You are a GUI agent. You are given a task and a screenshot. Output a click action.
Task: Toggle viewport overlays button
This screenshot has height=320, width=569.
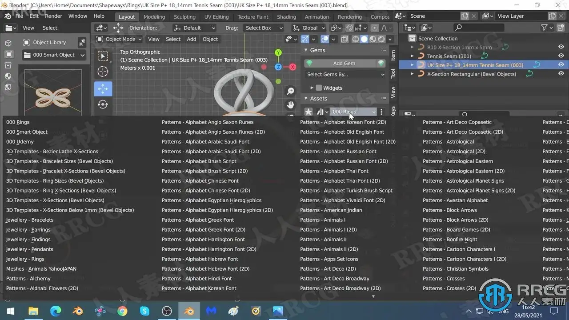pos(325,39)
